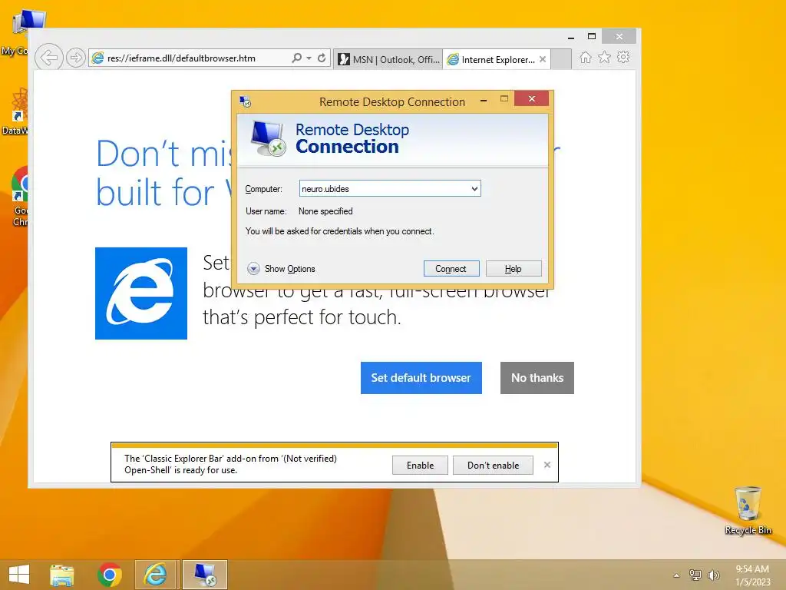
Task: Select the Internet Explorer tab
Action: (497, 59)
